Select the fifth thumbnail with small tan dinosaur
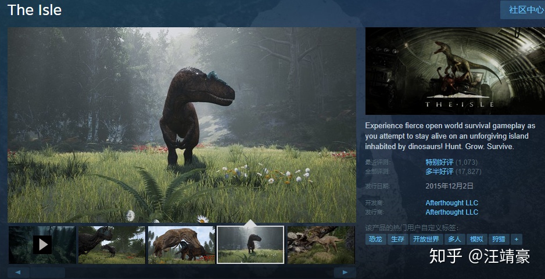Viewport: 545px width, 279px height. click(321, 245)
